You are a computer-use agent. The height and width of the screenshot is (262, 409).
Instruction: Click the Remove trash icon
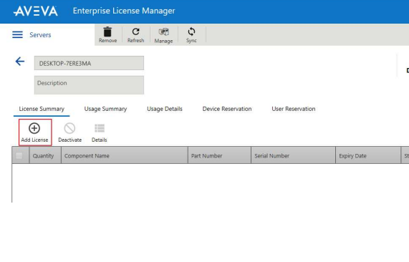107,32
